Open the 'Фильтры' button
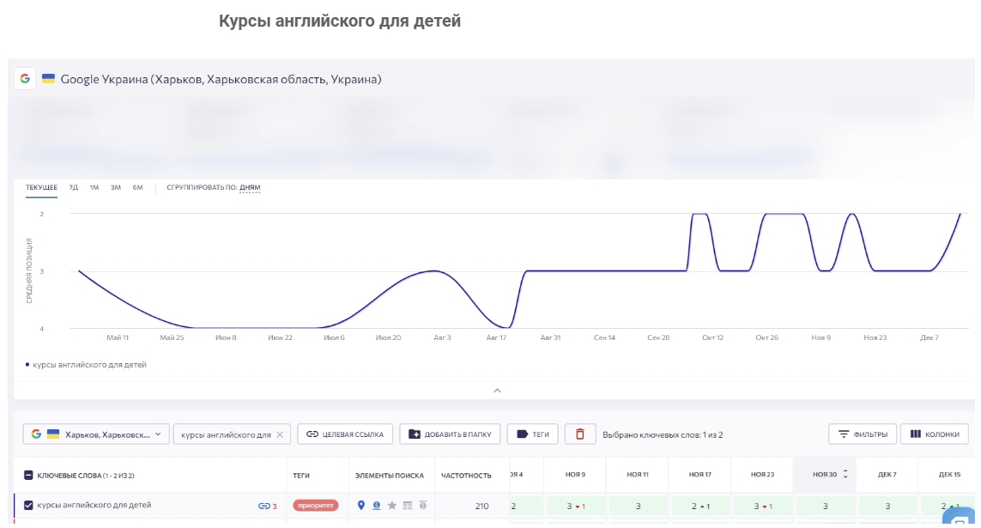 pos(862,434)
